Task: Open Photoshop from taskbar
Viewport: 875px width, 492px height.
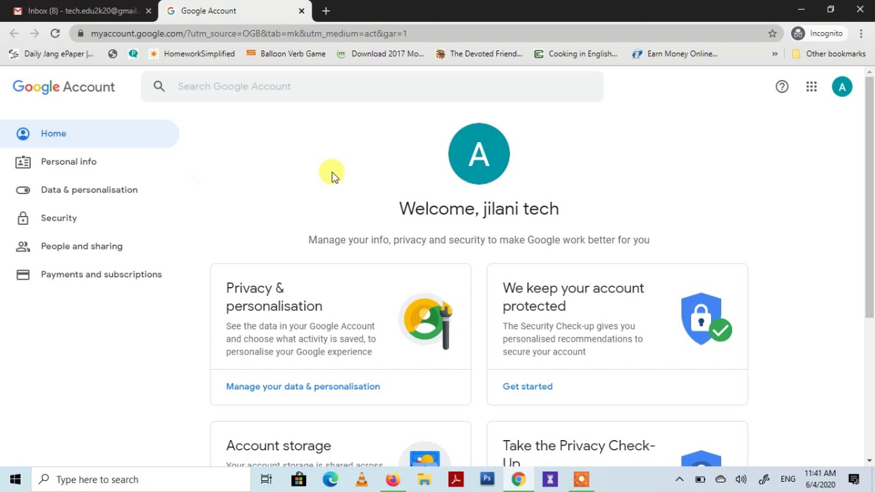Action: tap(487, 480)
